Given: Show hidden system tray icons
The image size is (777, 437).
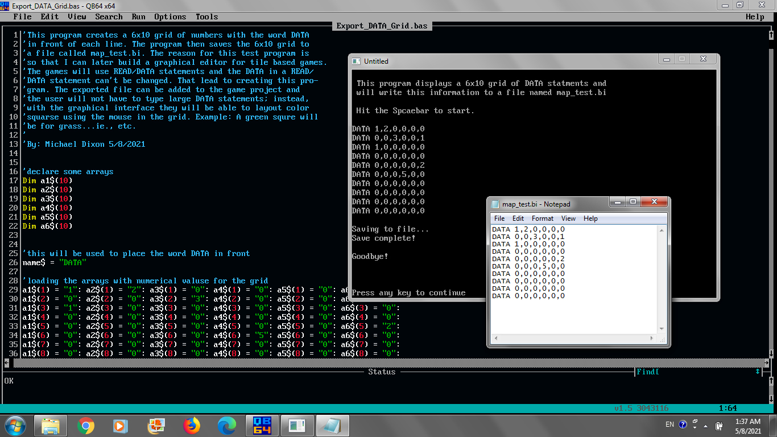Looking at the screenshot, I should [706, 426].
